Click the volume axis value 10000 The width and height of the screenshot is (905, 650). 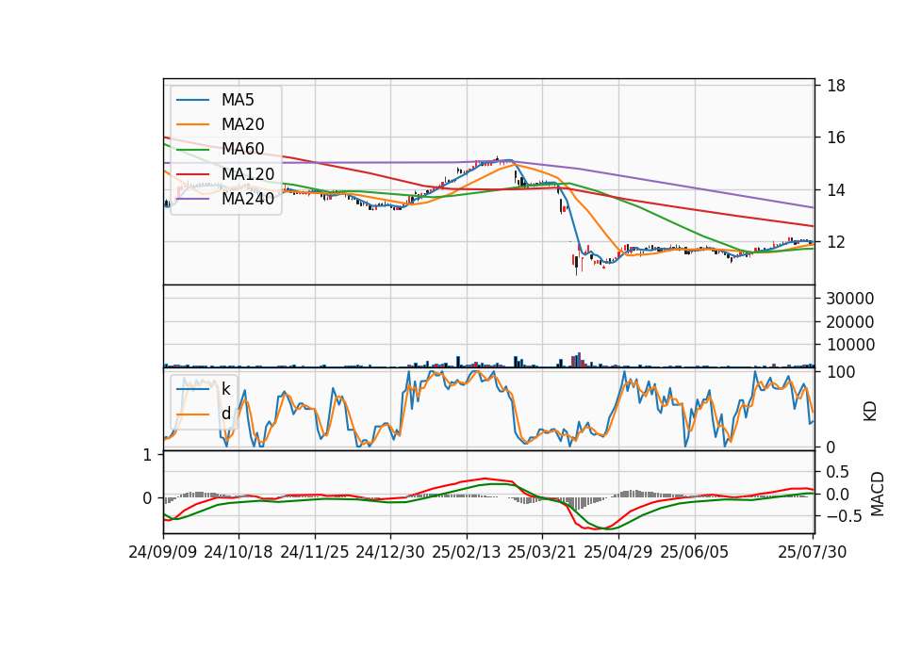point(850,345)
